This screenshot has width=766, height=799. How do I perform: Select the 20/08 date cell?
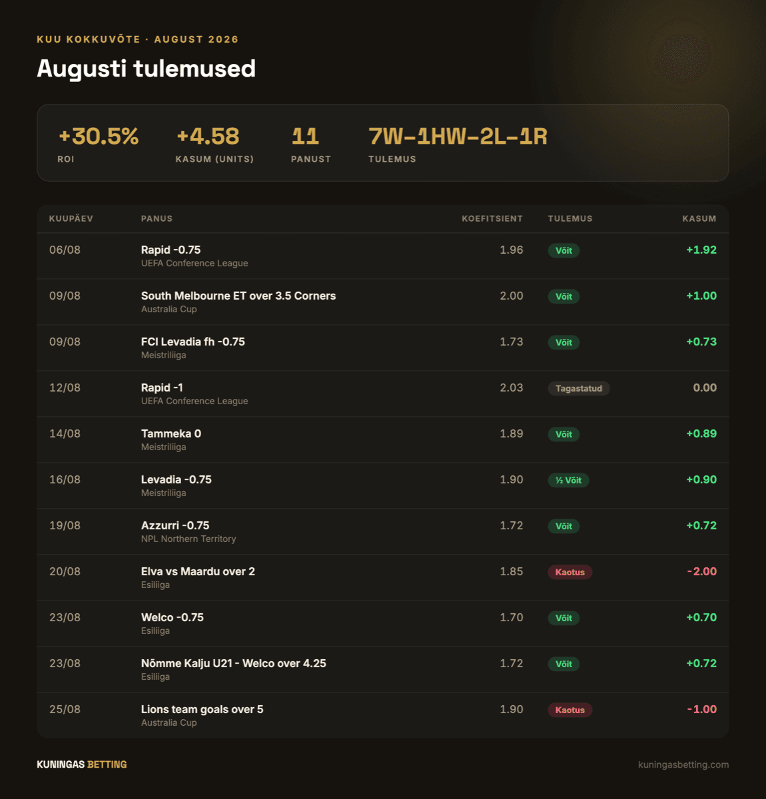(x=65, y=571)
